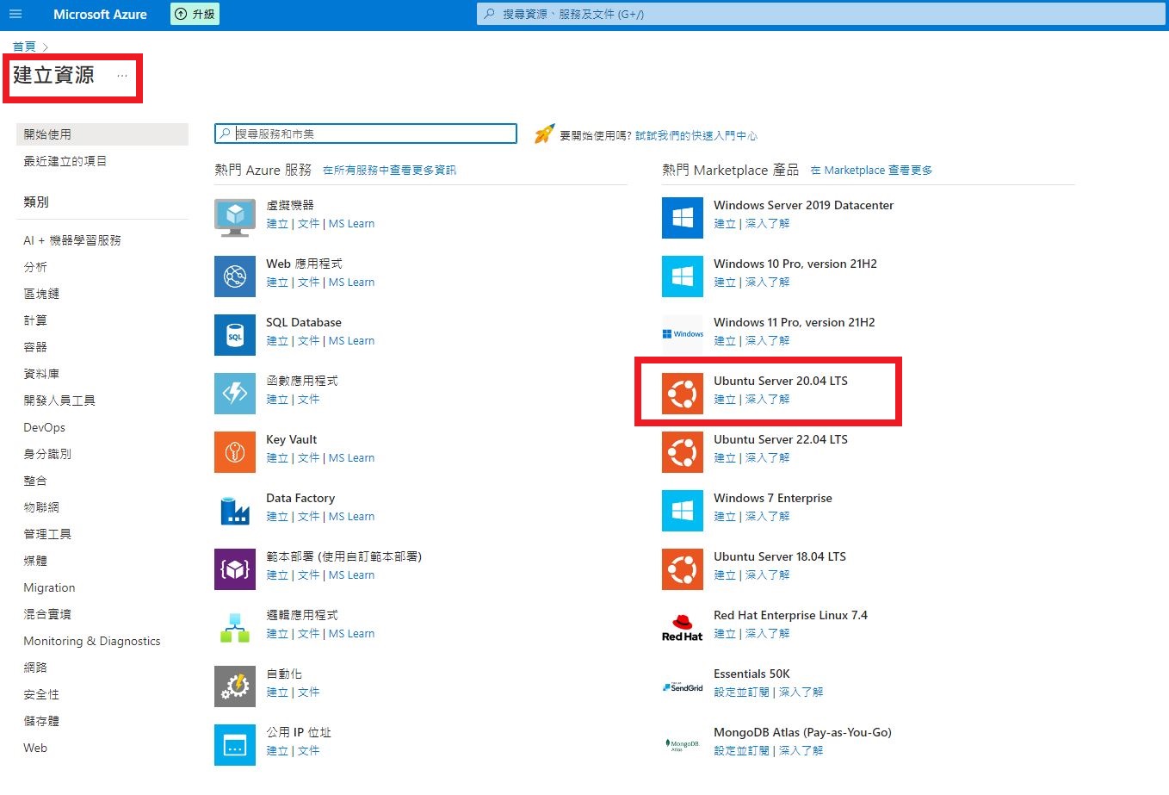Click the Ubuntu Server 18.04 LTS icon
Screen dimensions: 1169x795
683,568
